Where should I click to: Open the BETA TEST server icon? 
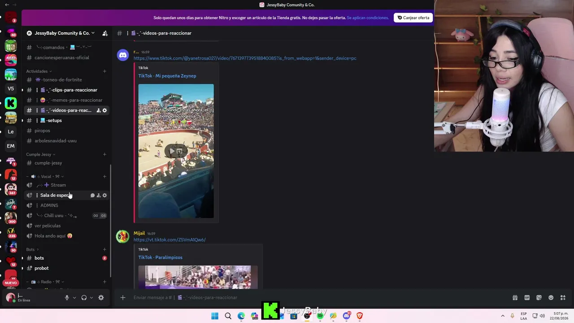pyautogui.click(x=11, y=46)
